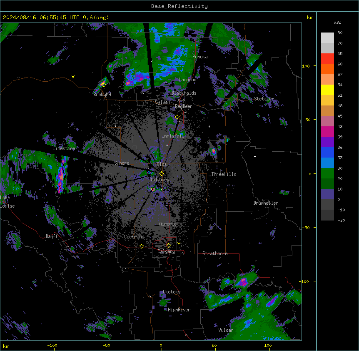Click the Olds city label
This screenshot has width=359, height=351.
click(x=162, y=164)
